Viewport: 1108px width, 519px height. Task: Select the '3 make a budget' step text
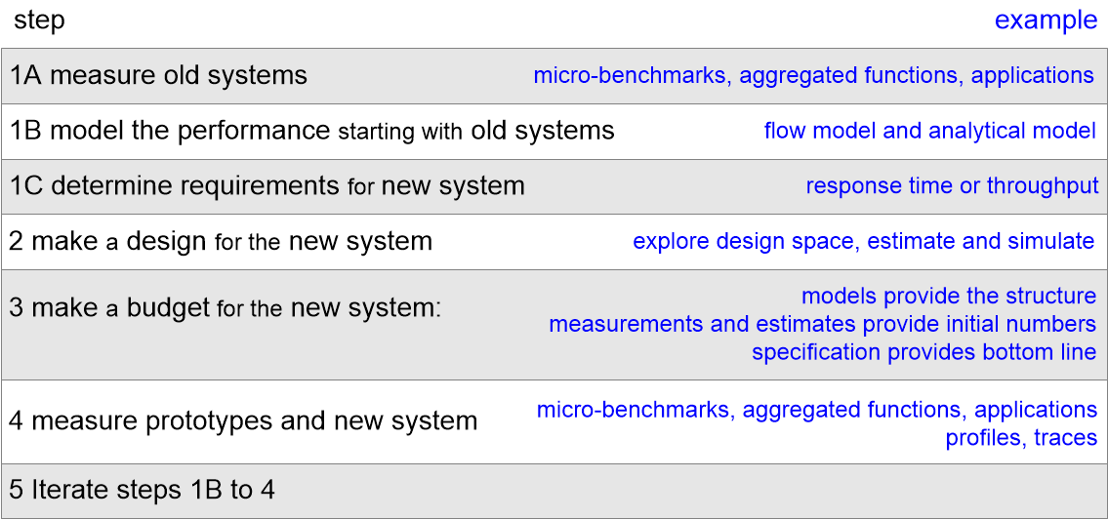coord(109,308)
